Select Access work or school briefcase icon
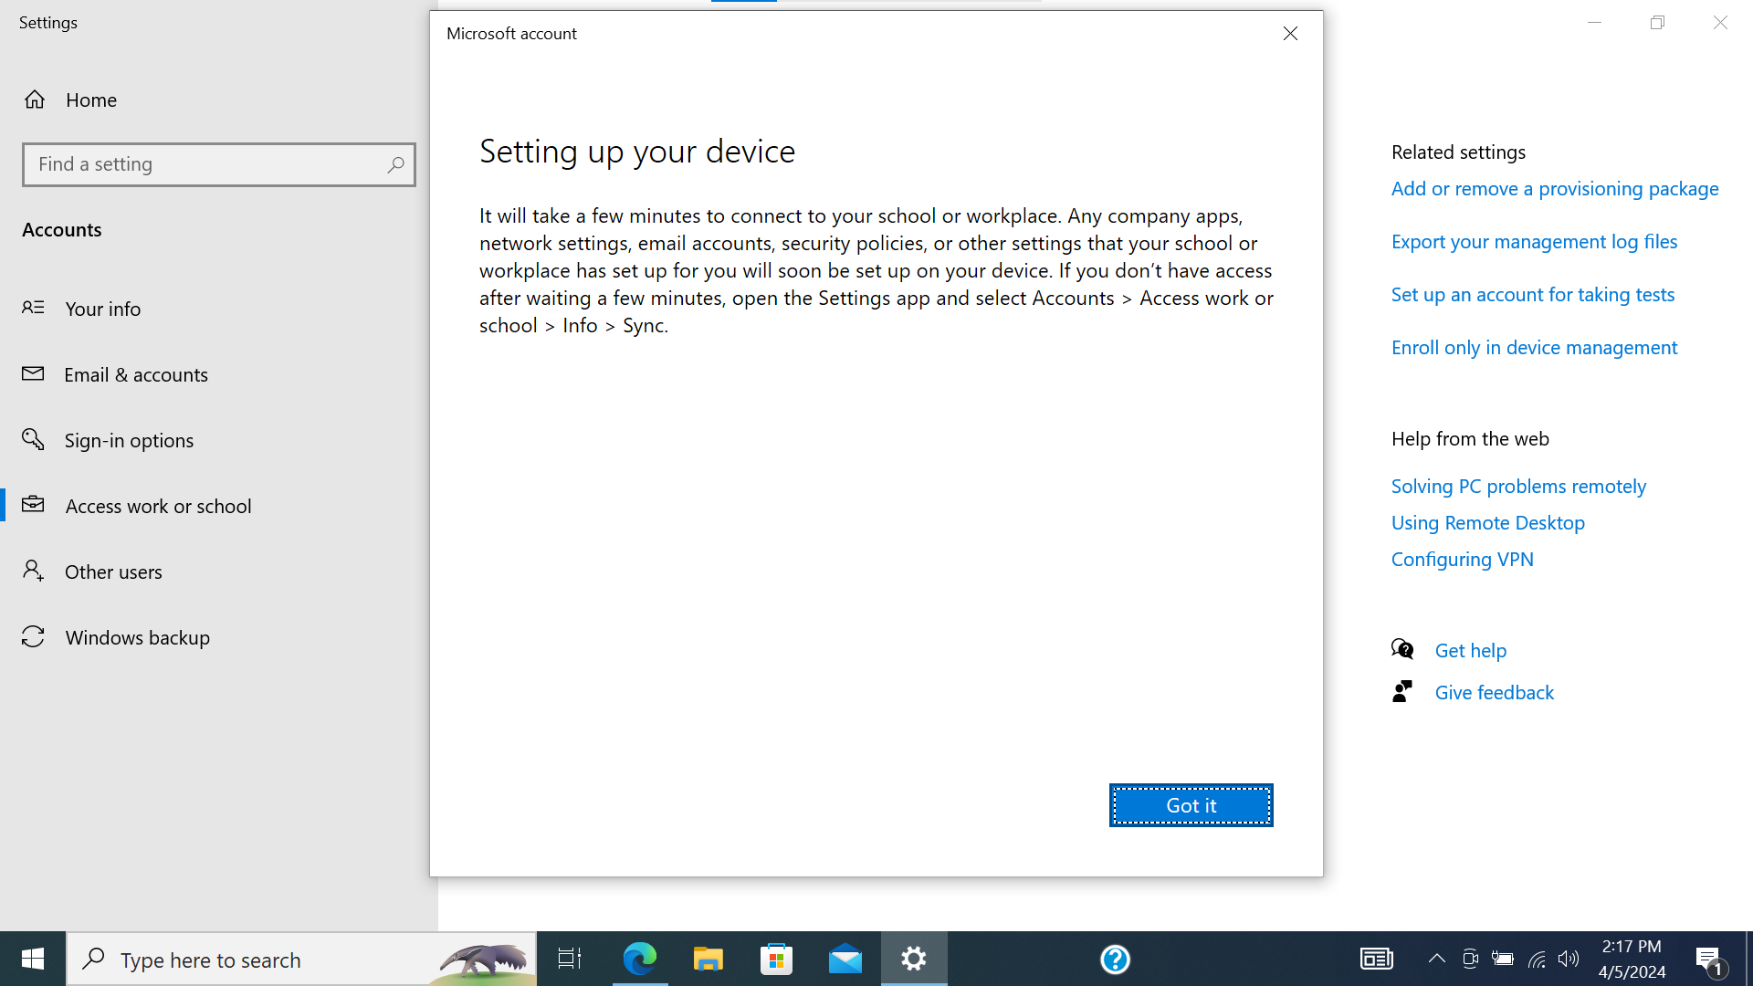 33,505
